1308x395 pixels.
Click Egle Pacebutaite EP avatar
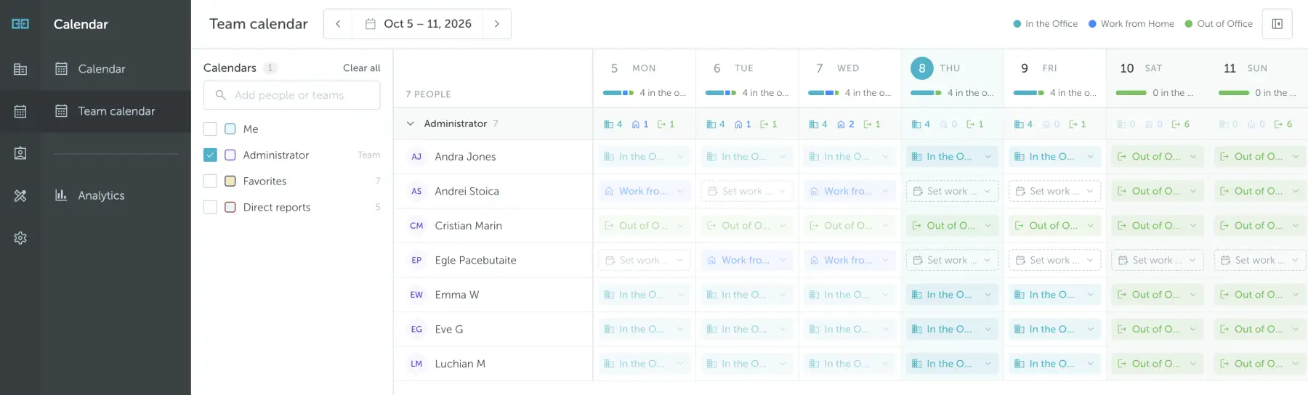(x=416, y=260)
